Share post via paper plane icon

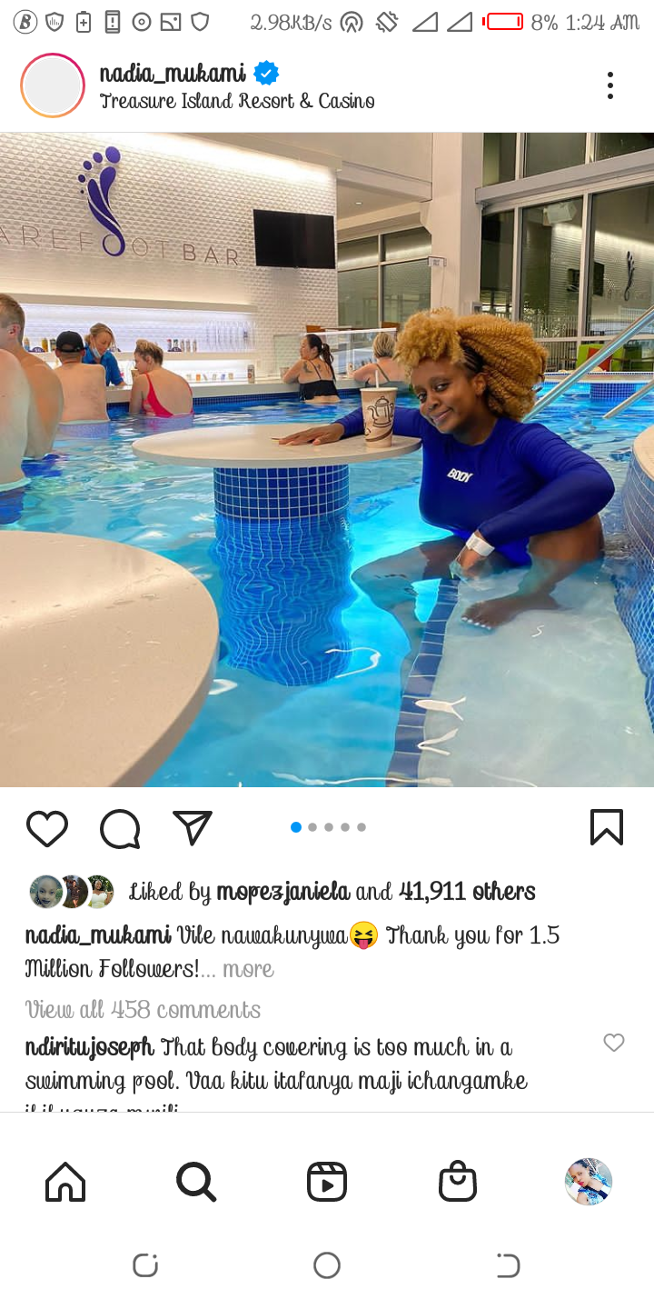point(193,827)
